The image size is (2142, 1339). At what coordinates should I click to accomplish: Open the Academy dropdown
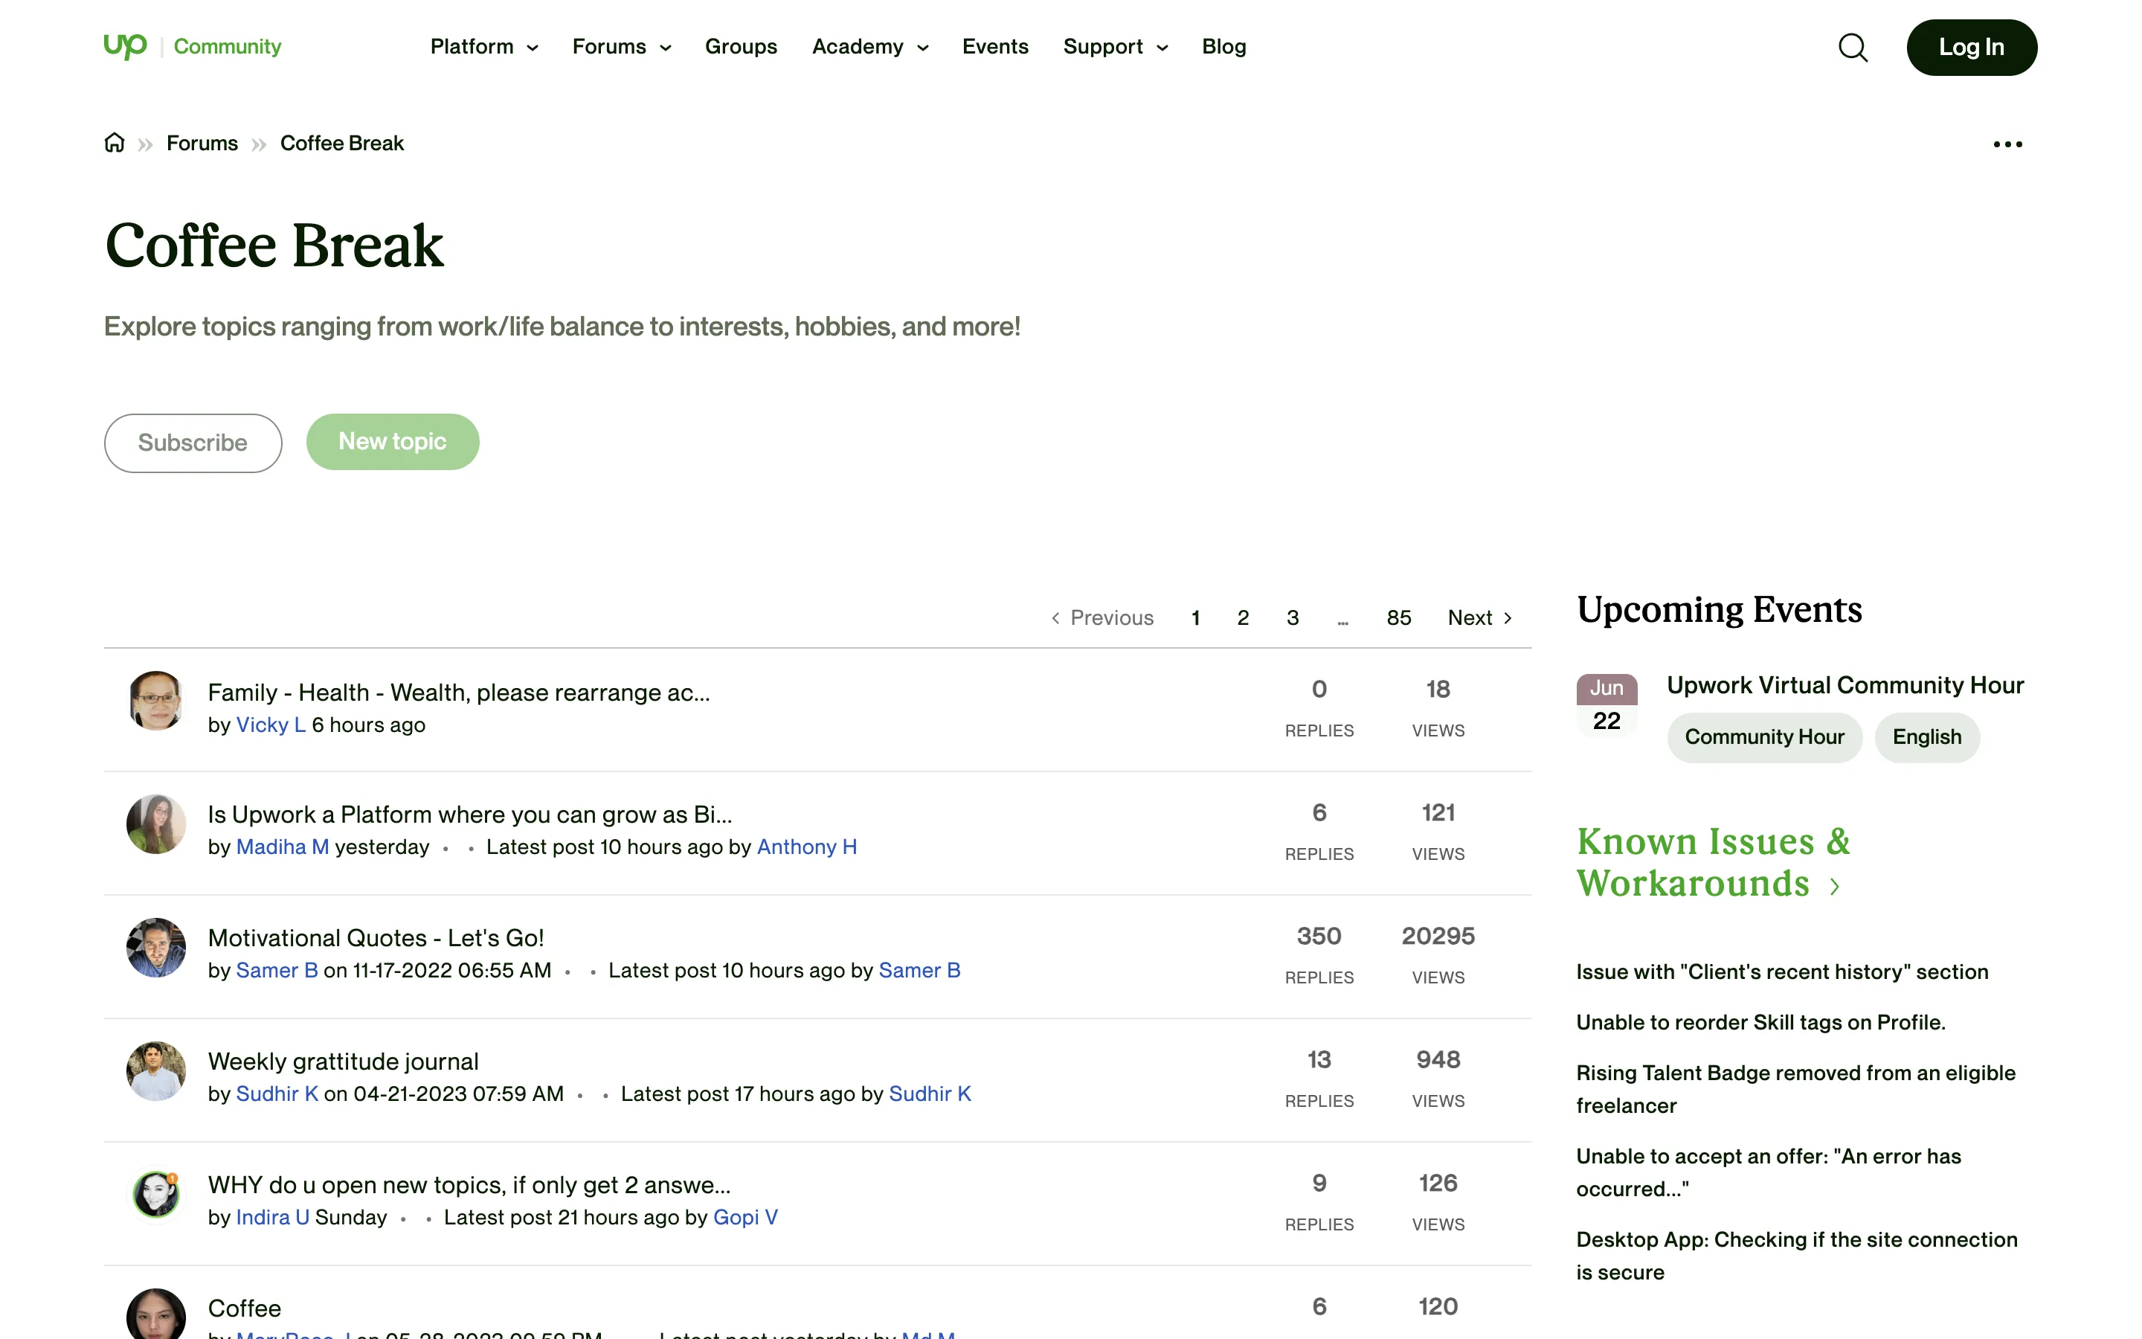tap(870, 47)
